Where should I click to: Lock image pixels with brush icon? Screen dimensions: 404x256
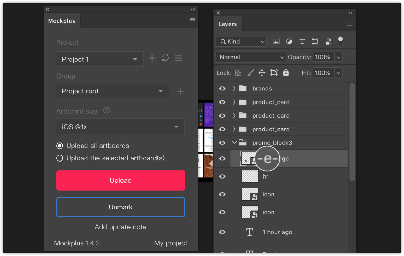pos(250,73)
